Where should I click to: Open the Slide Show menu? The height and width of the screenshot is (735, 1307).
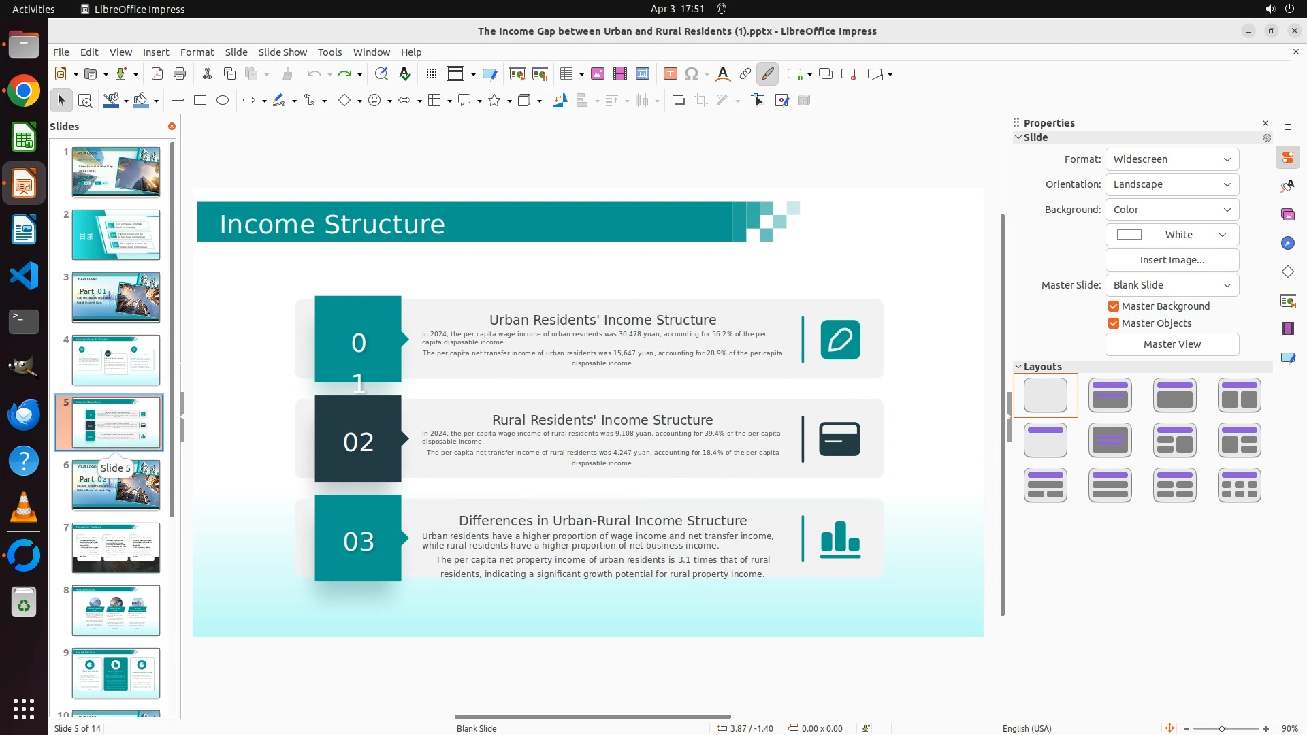tap(282, 52)
